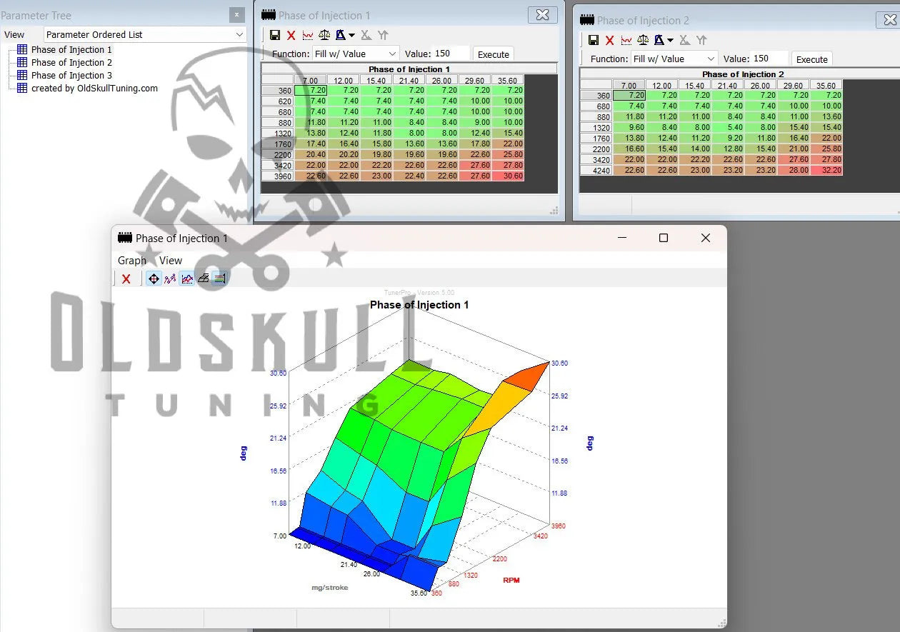Open Function dropdown in Phase of Injection 2
Viewport: 900px width, 632px height.
click(674, 59)
